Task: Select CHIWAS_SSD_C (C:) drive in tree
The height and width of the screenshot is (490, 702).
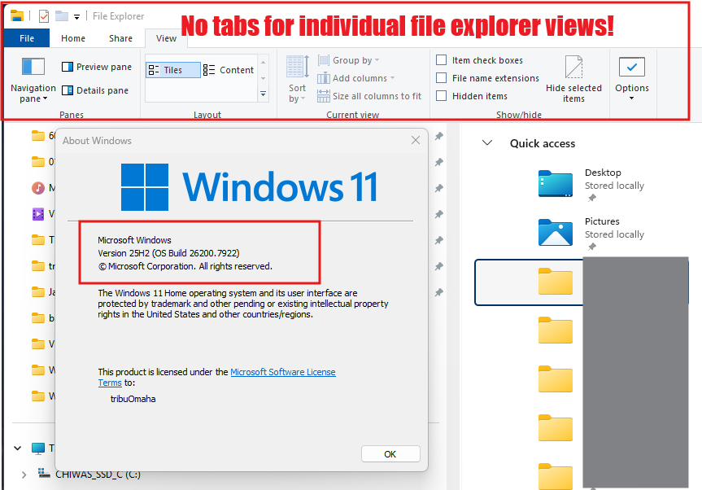Action: pos(98,475)
